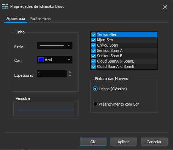Viewport: 173px width, 150px height.
Task: Decrease Espessura with the down arrow
Action: tap(70, 76)
